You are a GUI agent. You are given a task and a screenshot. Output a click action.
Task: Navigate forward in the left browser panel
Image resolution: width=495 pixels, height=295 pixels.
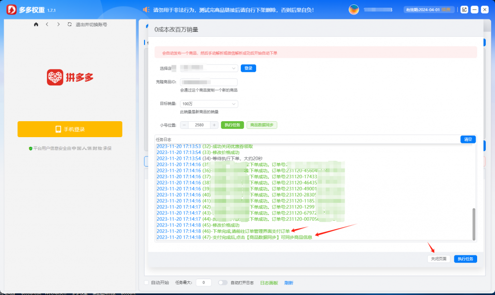pyautogui.click(x=58, y=24)
